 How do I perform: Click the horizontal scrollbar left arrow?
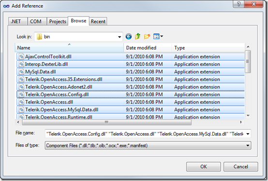(x=18, y=122)
